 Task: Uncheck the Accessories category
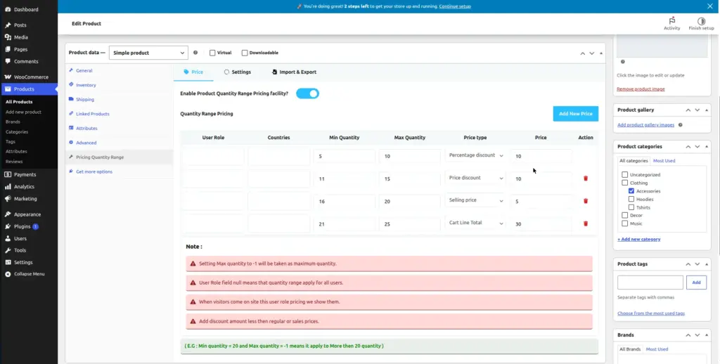(x=631, y=191)
